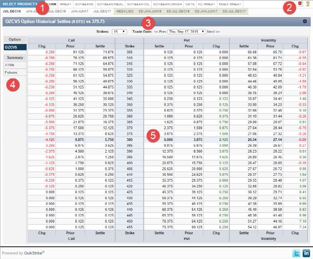313x259 pixels.
Task: Open the LinkedIn share icon
Action: [306, 253]
